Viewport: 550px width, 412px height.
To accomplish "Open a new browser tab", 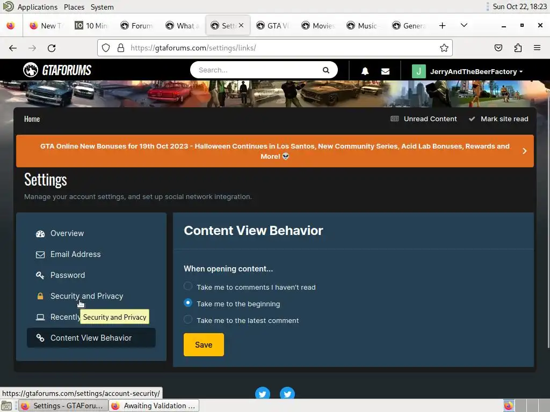I will click(x=443, y=26).
